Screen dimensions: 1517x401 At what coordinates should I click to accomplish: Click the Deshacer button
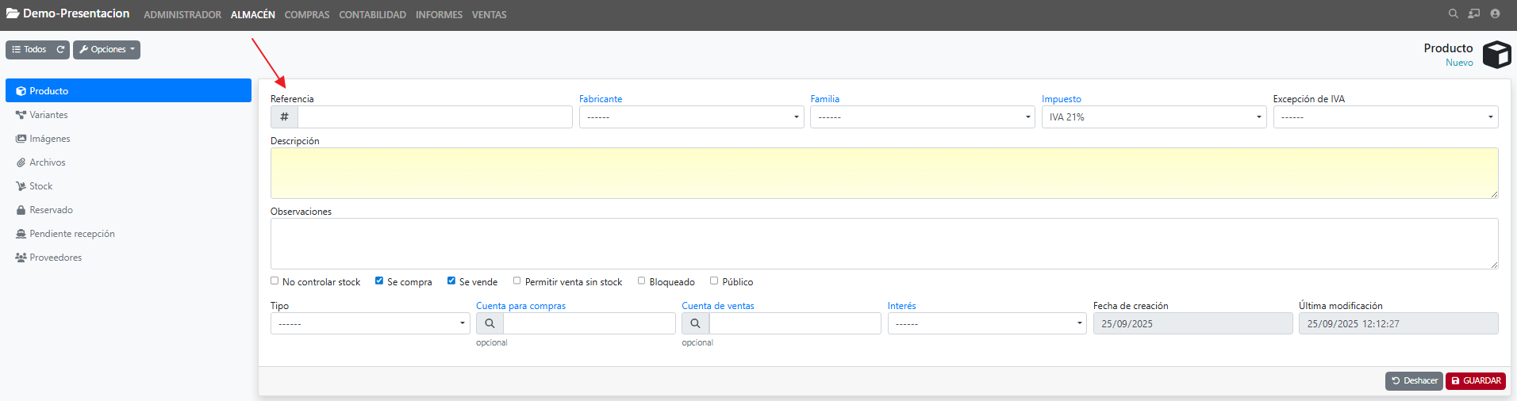tap(1414, 381)
